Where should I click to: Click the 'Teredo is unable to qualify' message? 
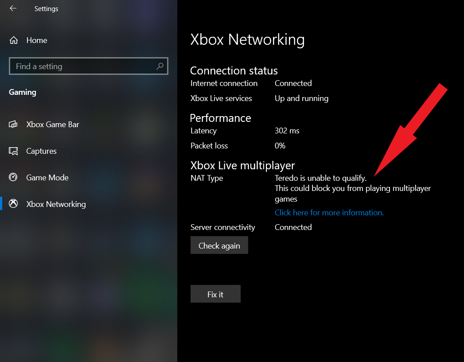click(x=320, y=178)
